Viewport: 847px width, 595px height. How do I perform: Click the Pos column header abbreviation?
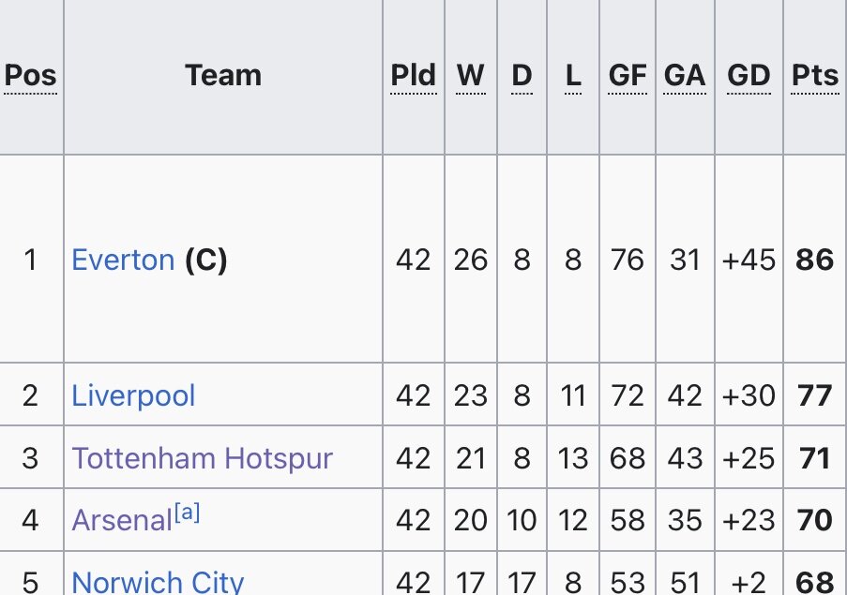(30, 75)
